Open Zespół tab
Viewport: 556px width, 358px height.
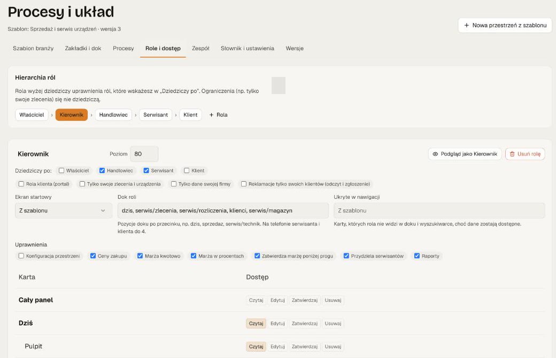200,48
